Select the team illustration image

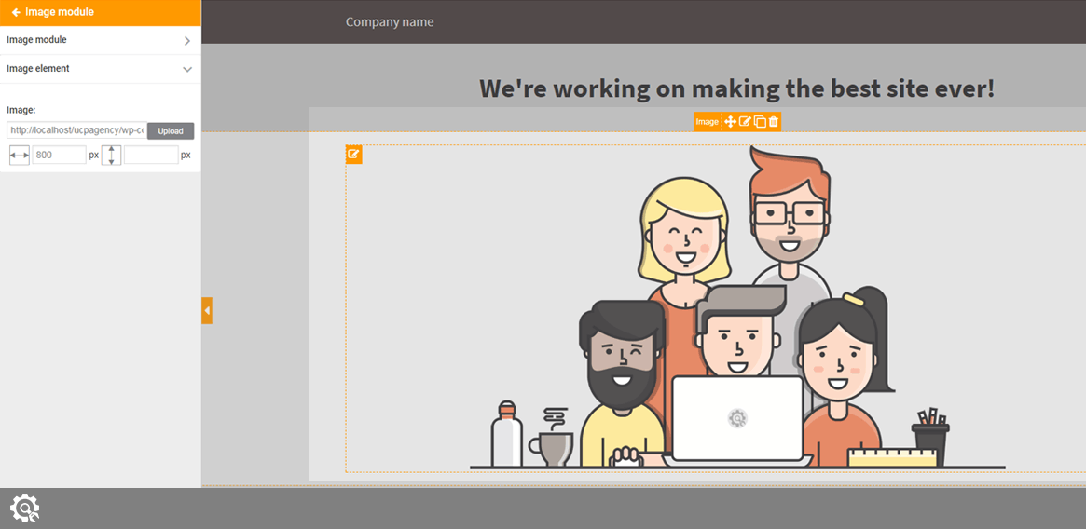click(x=736, y=317)
